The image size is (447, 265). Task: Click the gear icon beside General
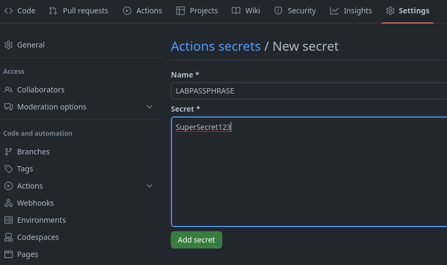[x=8, y=45]
